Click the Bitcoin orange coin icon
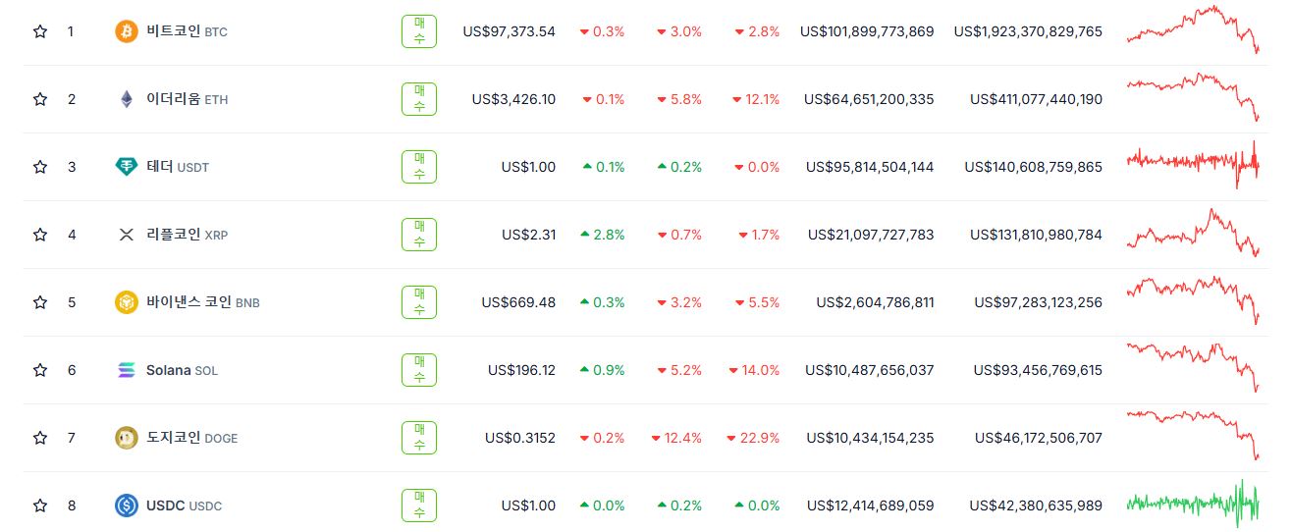This screenshot has height=532, width=1291. [x=127, y=31]
